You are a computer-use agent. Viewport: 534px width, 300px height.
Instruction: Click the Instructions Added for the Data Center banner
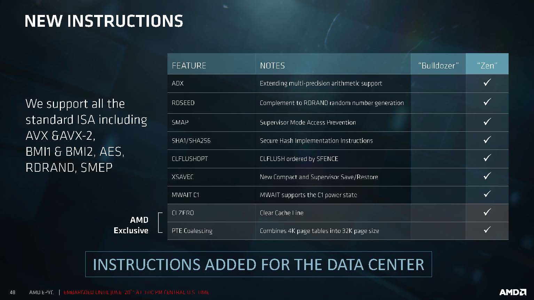click(259, 264)
